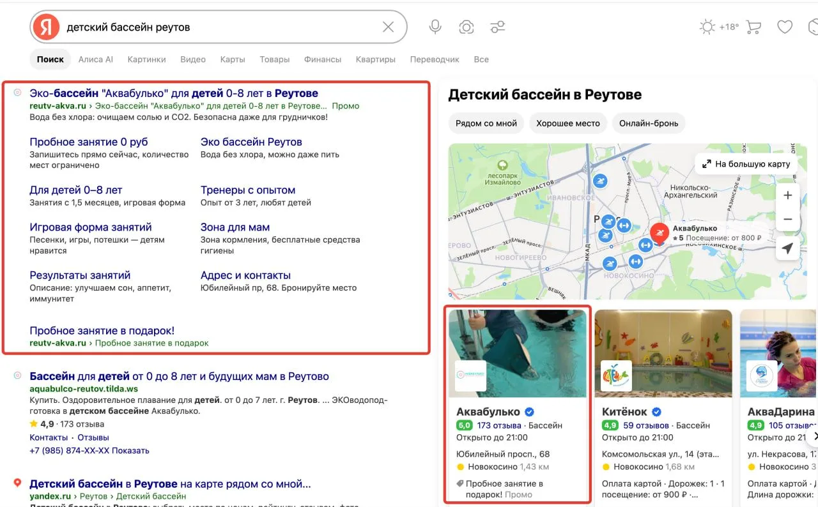The width and height of the screenshot is (818, 507).
Task: Click the Китёнок logo on its card photo
Action: pos(617,376)
